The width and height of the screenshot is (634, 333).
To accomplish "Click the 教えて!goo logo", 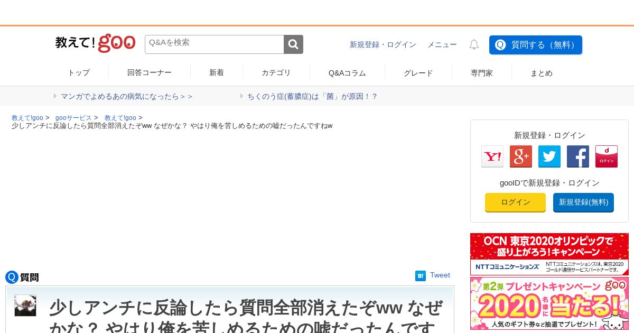I will click(96, 43).
